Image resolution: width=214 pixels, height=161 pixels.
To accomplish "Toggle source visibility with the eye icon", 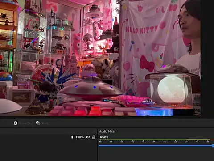I will (88, 137).
